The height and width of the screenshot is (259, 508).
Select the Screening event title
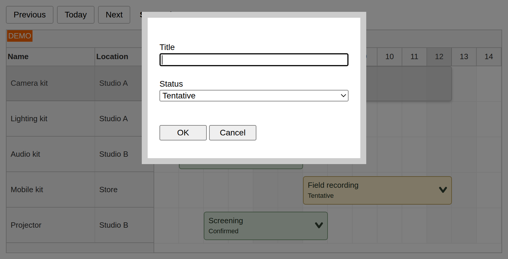point(226,221)
